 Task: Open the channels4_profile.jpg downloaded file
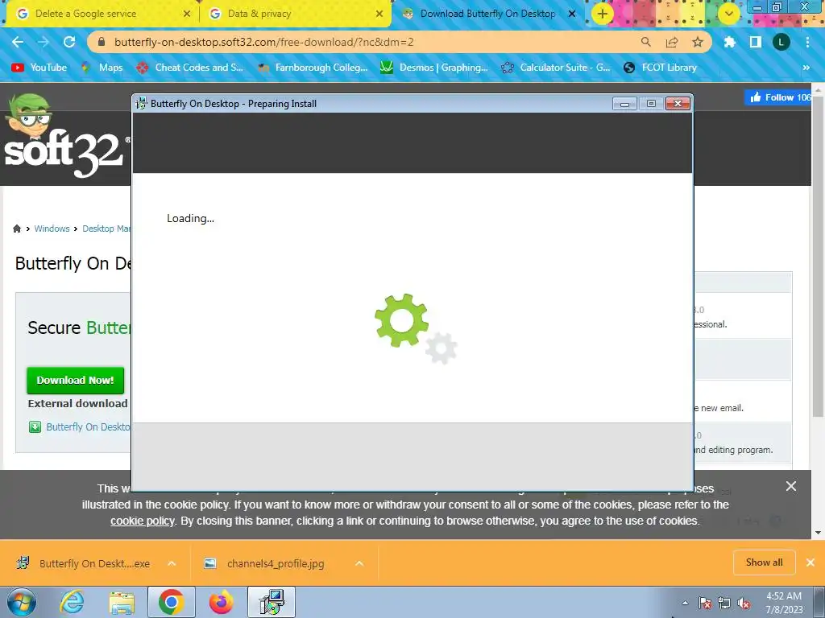[x=265, y=563]
